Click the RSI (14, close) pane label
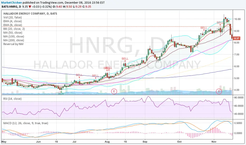This screenshot has height=145, width=246. tap(12, 99)
